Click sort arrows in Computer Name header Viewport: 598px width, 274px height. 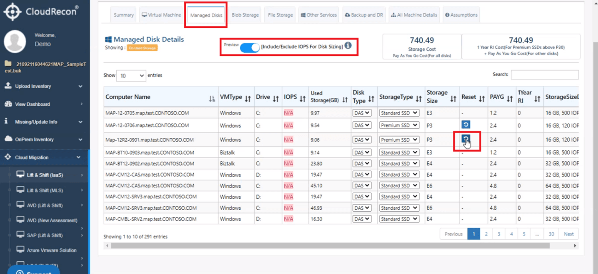(212, 99)
